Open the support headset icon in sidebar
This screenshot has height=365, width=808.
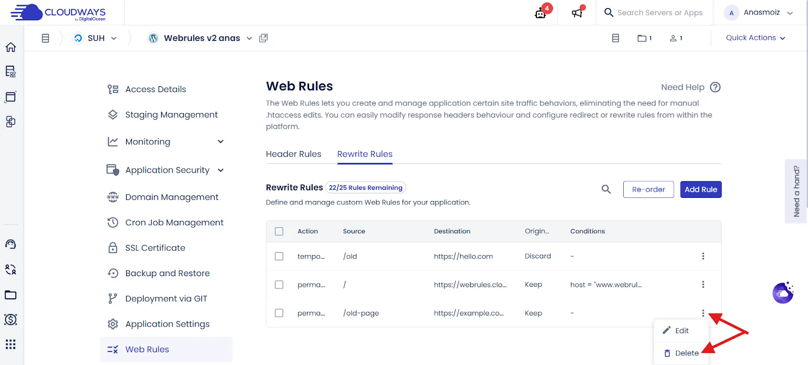click(x=11, y=244)
